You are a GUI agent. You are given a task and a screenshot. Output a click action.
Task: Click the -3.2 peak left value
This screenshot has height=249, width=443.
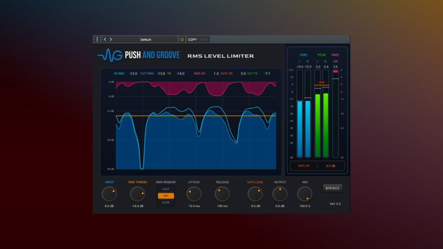(318, 67)
